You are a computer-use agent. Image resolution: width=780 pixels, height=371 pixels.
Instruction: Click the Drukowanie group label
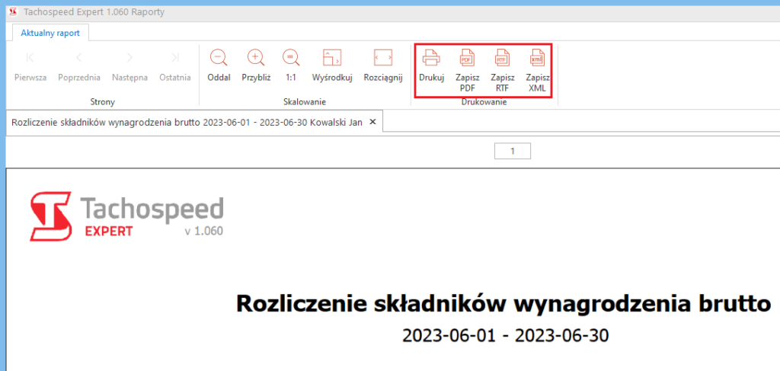(x=484, y=102)
